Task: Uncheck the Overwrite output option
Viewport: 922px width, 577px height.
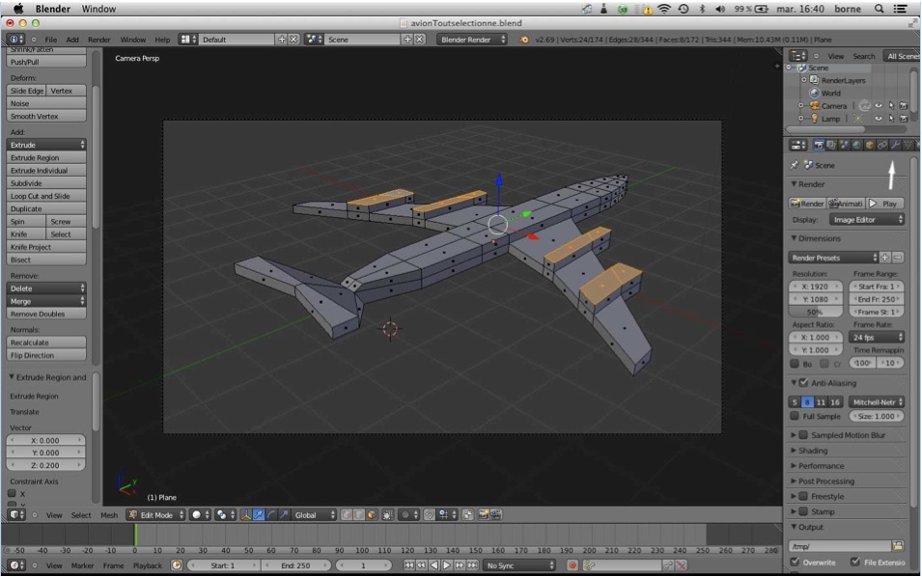Action: tap(796, 562)
